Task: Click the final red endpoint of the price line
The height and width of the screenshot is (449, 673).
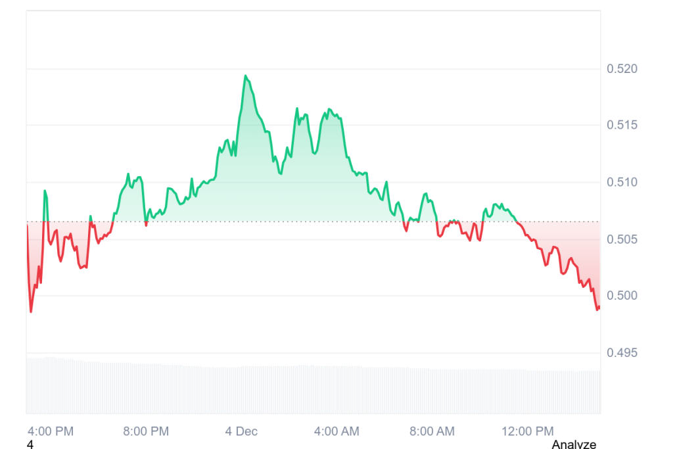Action: [598, 308]
